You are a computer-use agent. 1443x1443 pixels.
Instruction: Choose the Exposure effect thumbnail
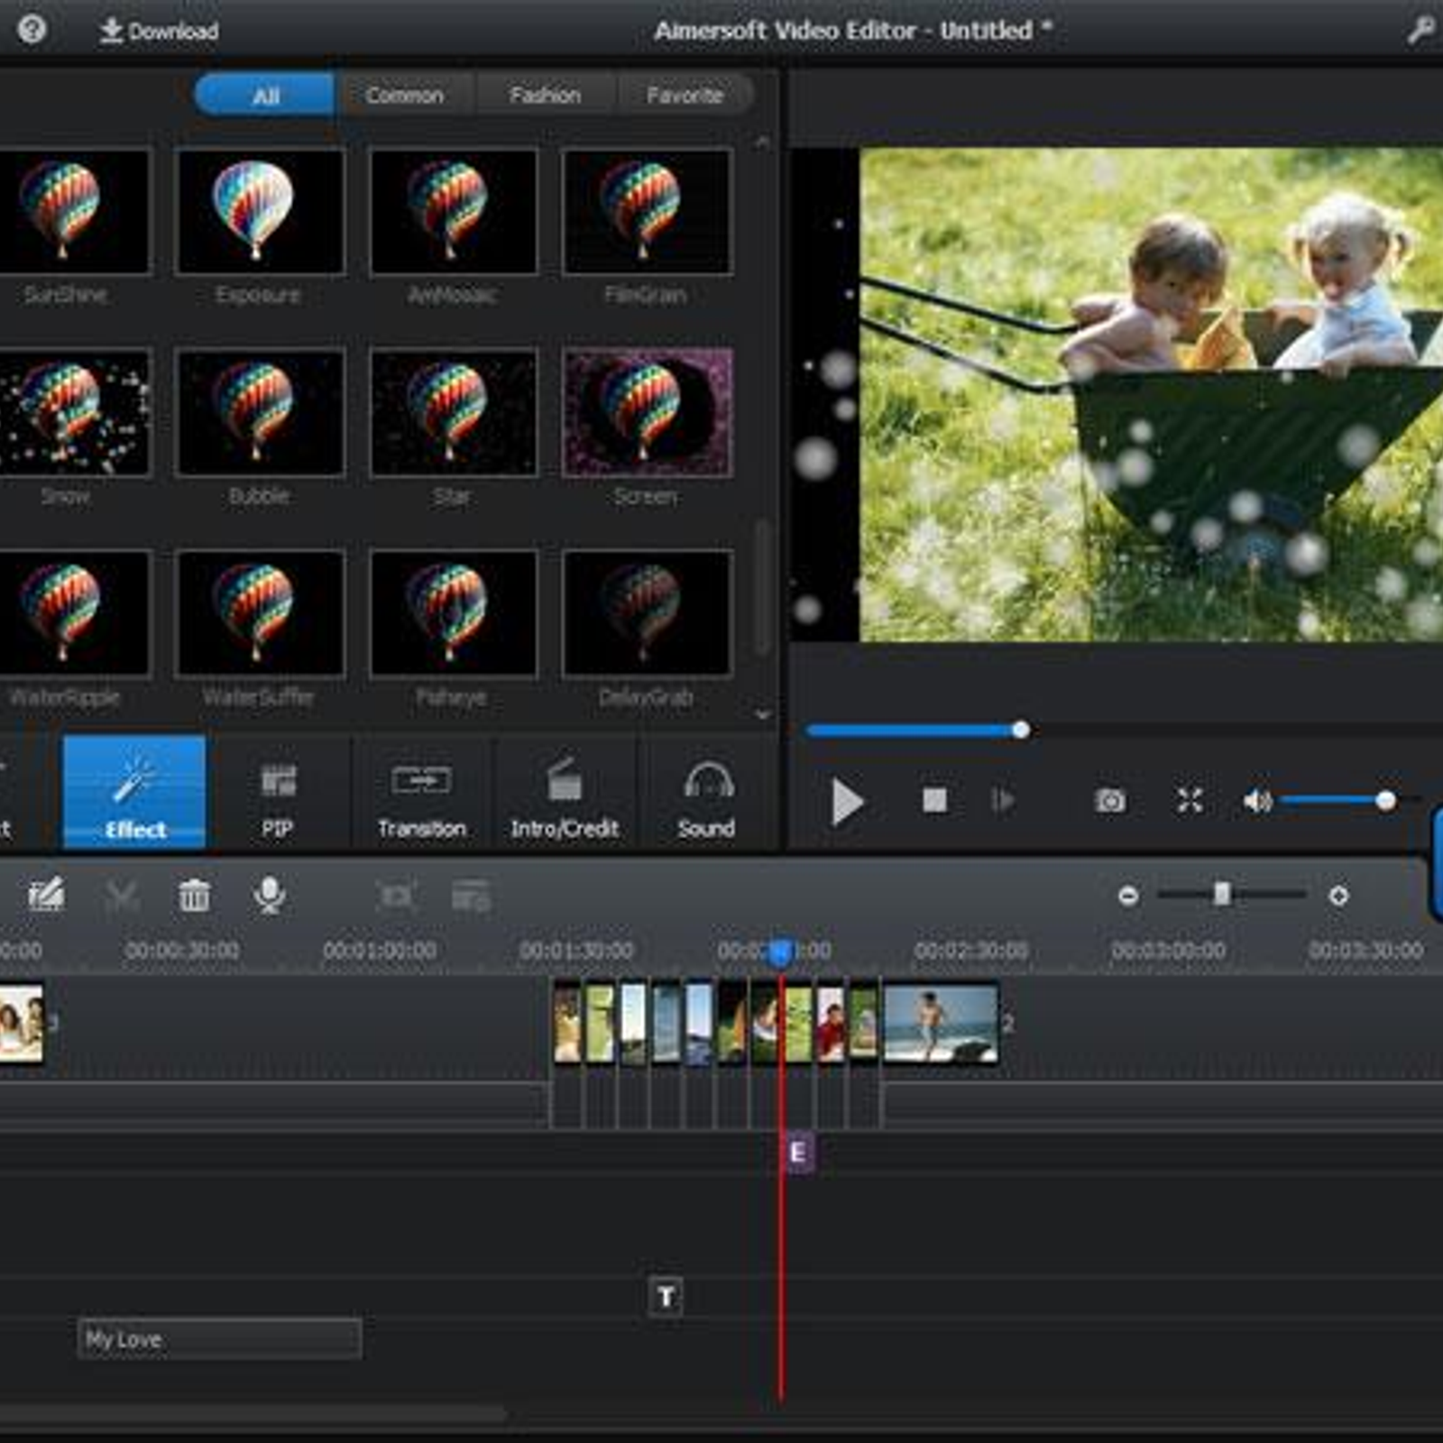click(x=261, y=213)
